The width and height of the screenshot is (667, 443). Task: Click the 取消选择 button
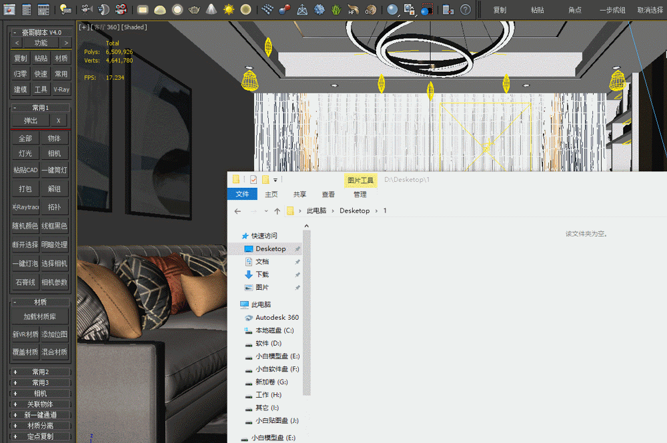[x=650, y=10]
